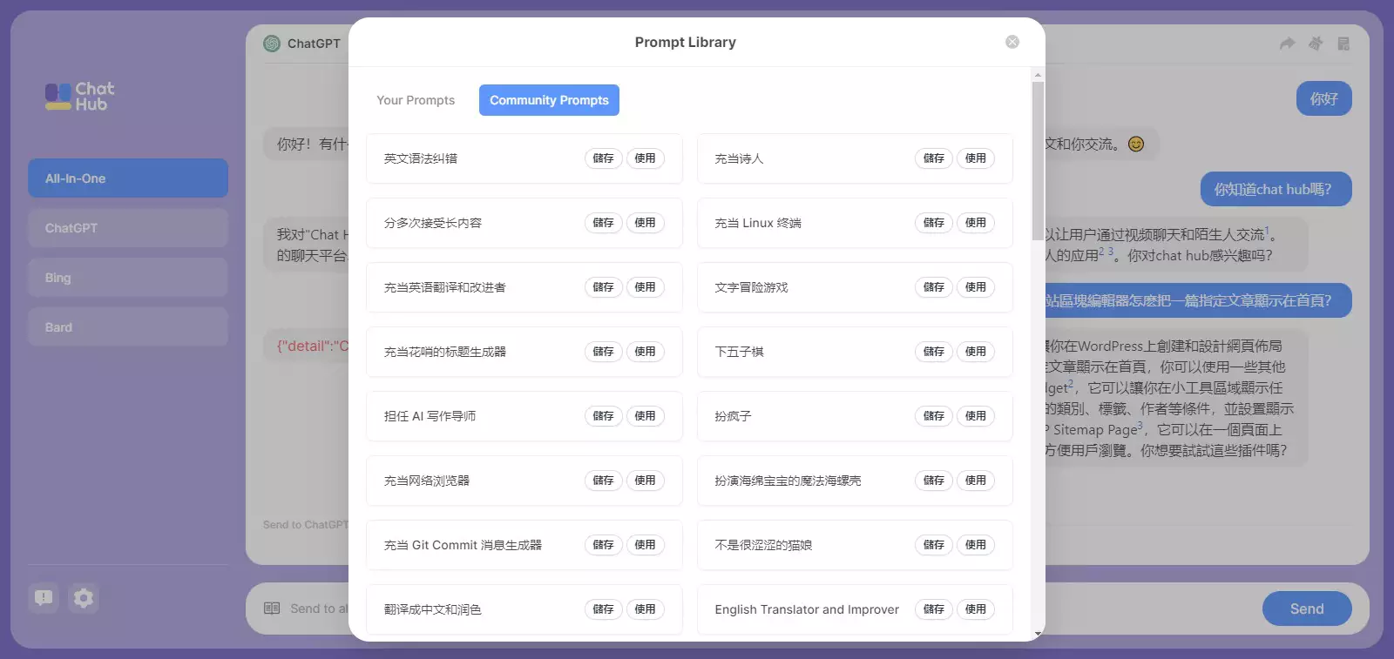Save the 不是很涩涩的猫娘 prompt

pos(934,545)
